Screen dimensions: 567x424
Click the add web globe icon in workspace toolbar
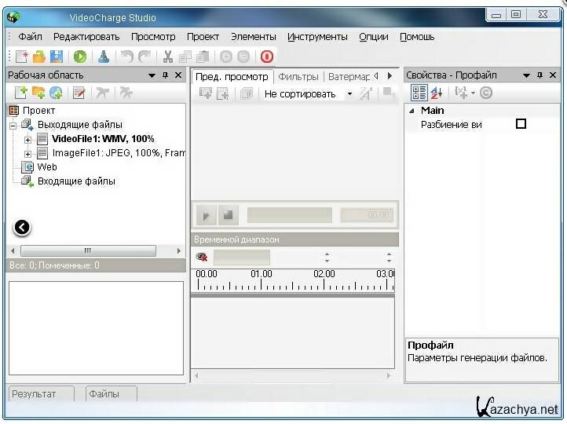click(56, 93)
